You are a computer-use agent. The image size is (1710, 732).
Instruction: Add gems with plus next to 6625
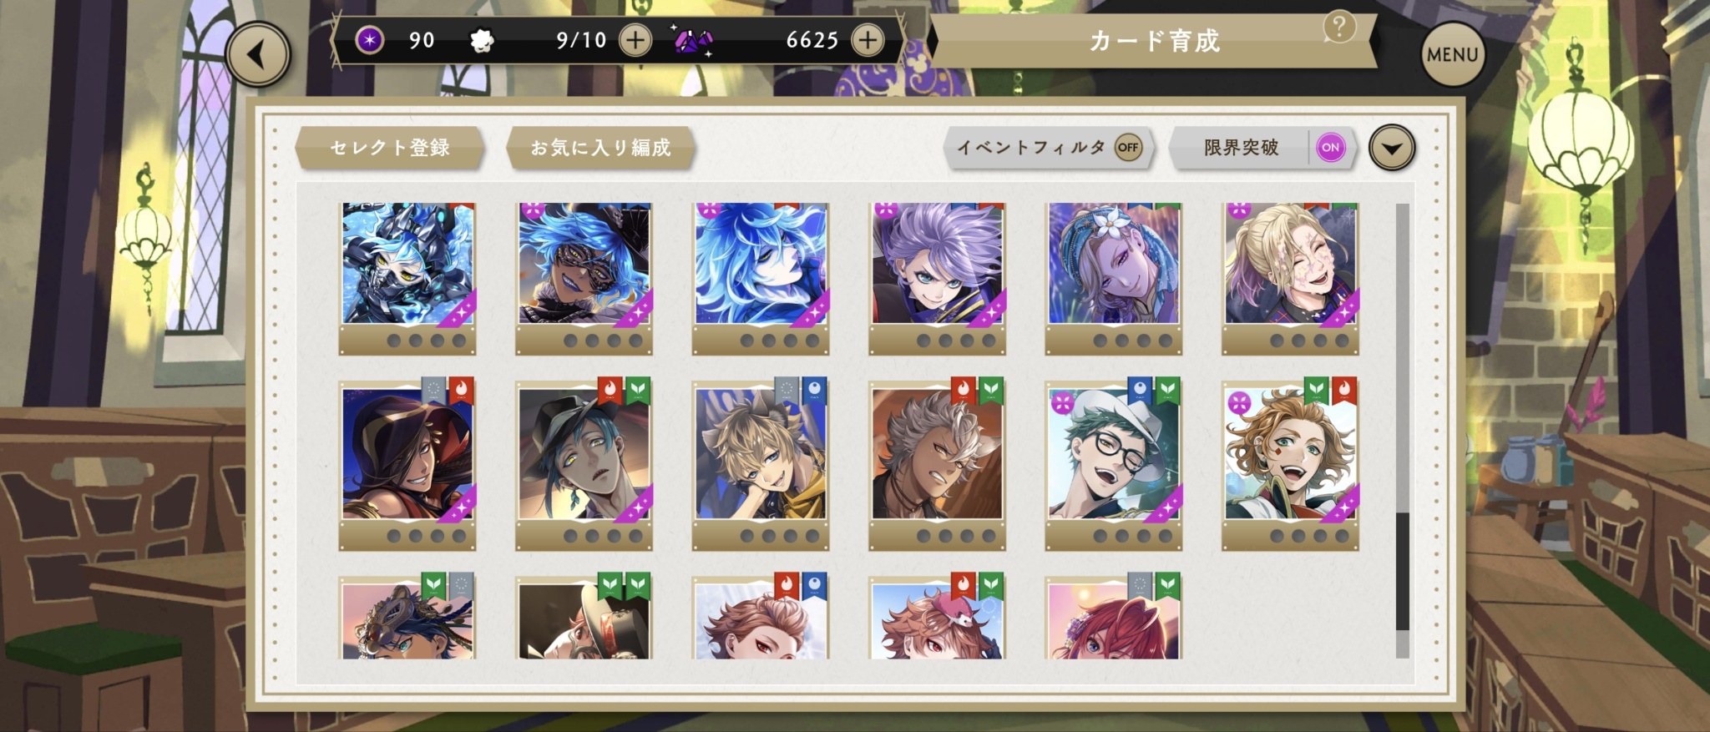(x=868, y=40)
